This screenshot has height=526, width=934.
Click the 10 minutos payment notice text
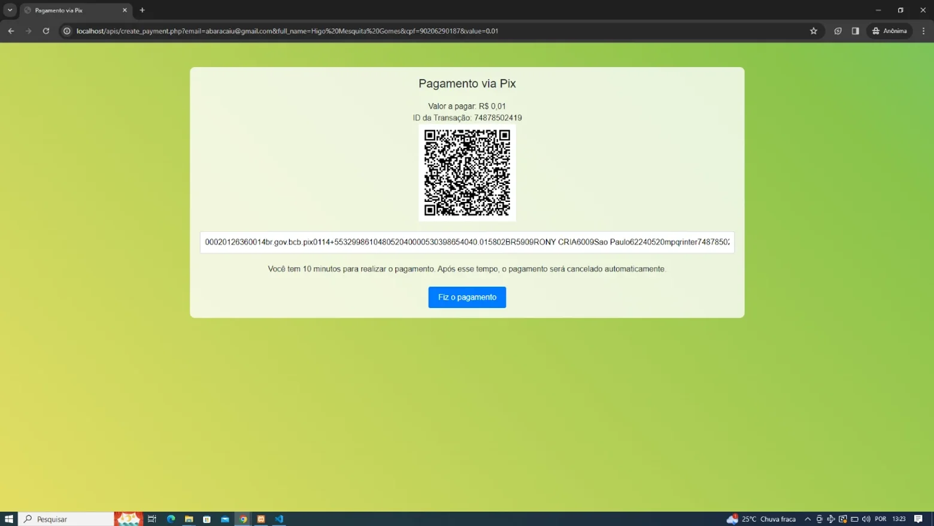(467, 269)
